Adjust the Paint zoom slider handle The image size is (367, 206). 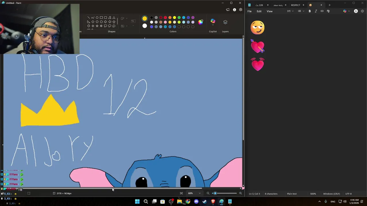click(215, 193)
